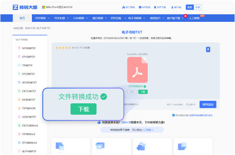Click the feature card icon with shopping bag
The width and height of the screenshot is (235, 155).
pyautogui.click(x=141, y=147)
